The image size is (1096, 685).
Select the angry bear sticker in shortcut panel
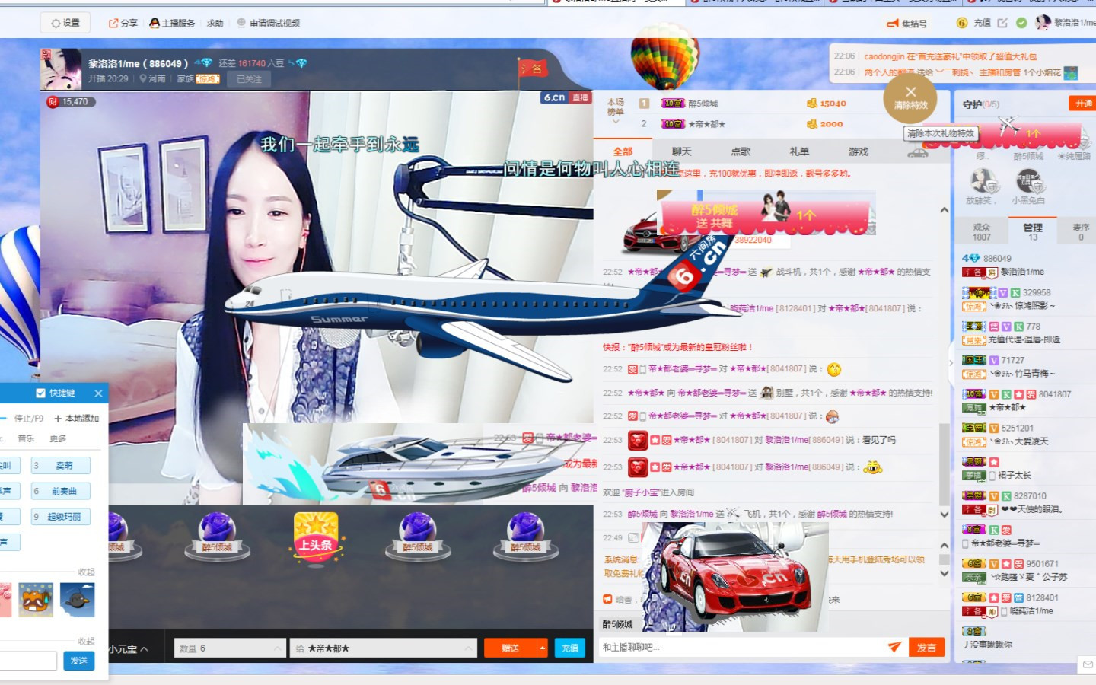point(36,600)
